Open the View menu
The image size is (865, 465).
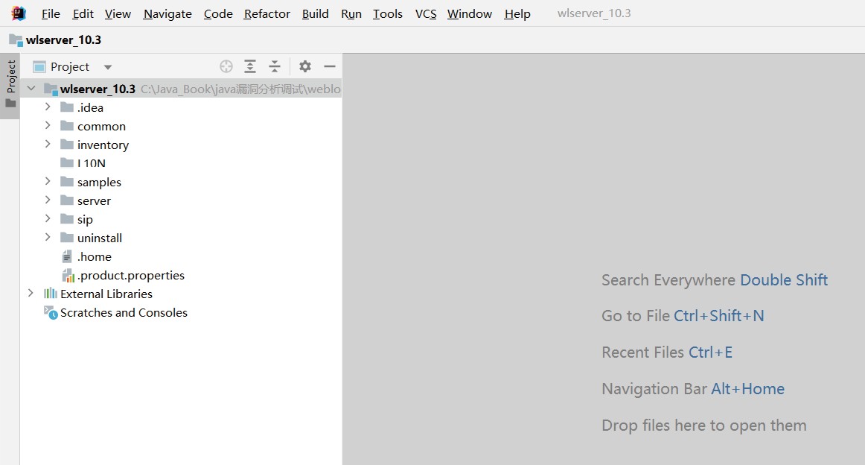point(118,14)
